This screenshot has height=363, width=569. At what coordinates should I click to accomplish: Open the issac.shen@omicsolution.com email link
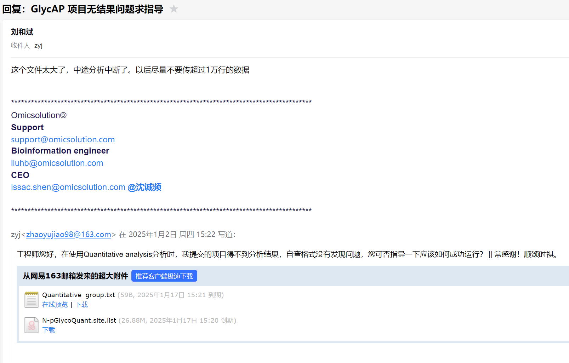pos(68,187)
